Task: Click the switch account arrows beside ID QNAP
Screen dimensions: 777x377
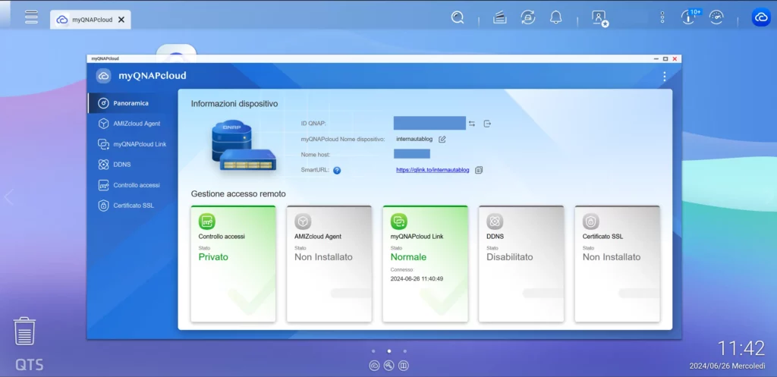Action: point(472,124)
